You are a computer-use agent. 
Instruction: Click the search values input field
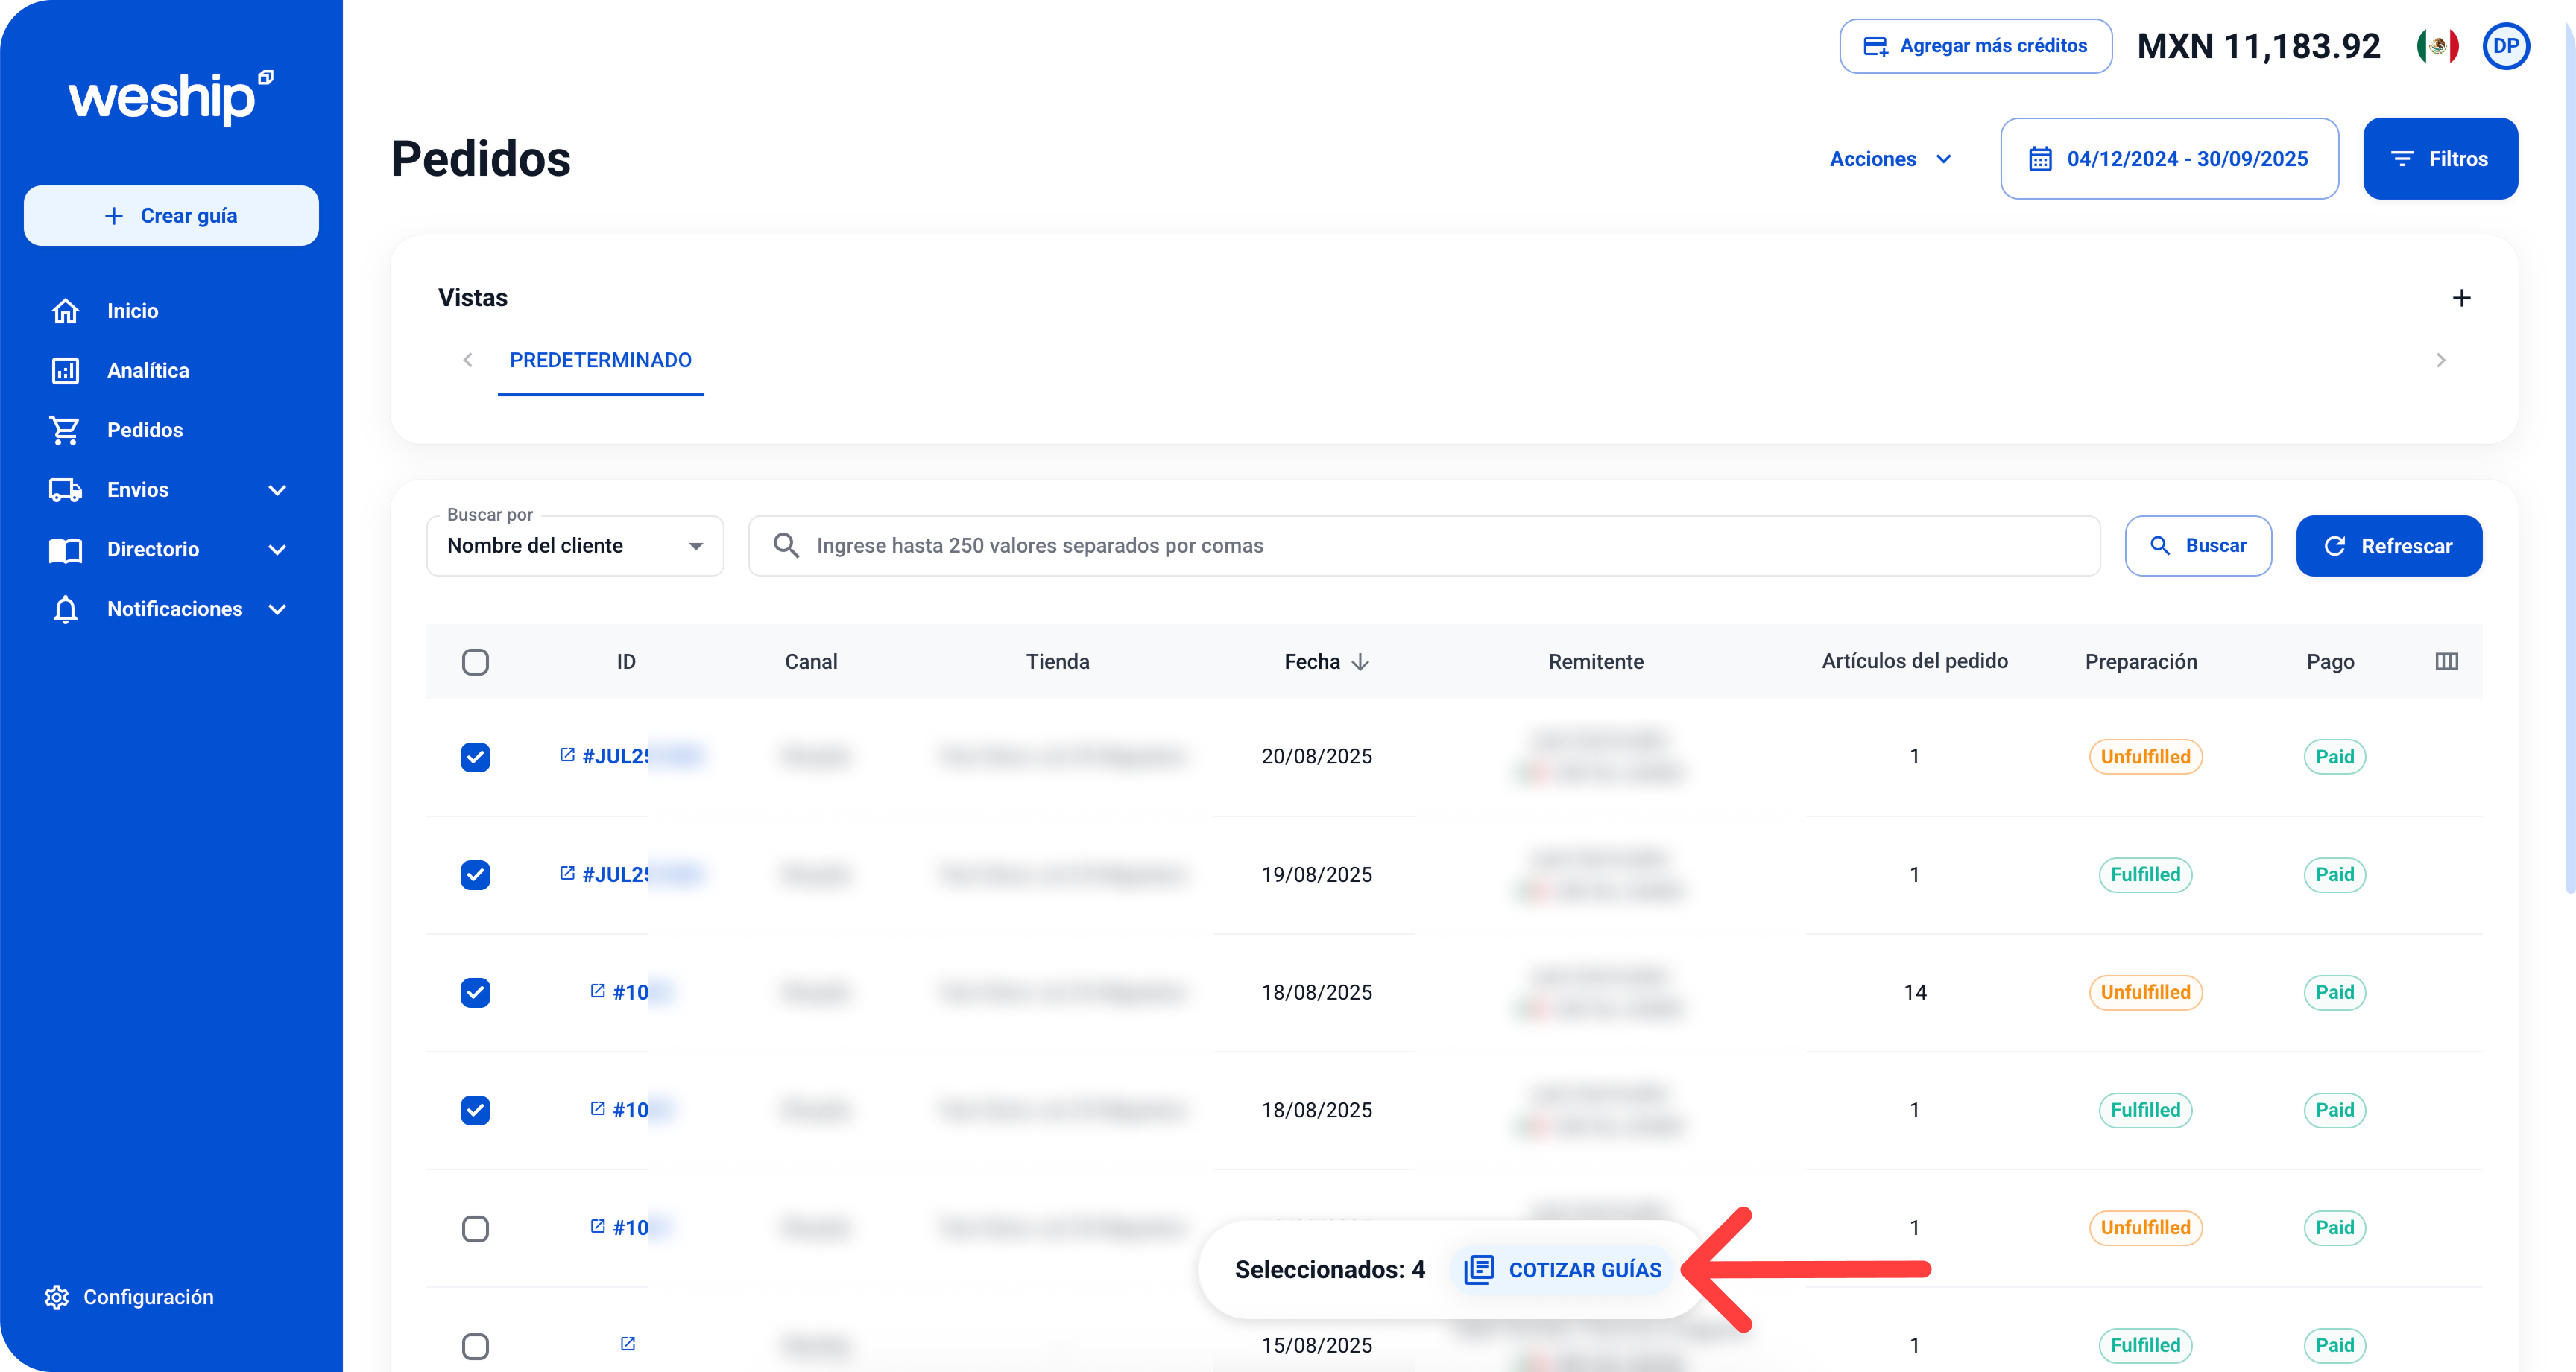pos(1440,546)
